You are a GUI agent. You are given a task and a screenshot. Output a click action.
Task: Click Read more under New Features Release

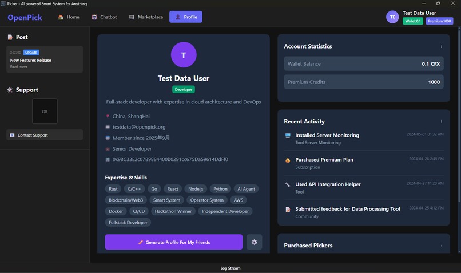(x=18, y=67)
